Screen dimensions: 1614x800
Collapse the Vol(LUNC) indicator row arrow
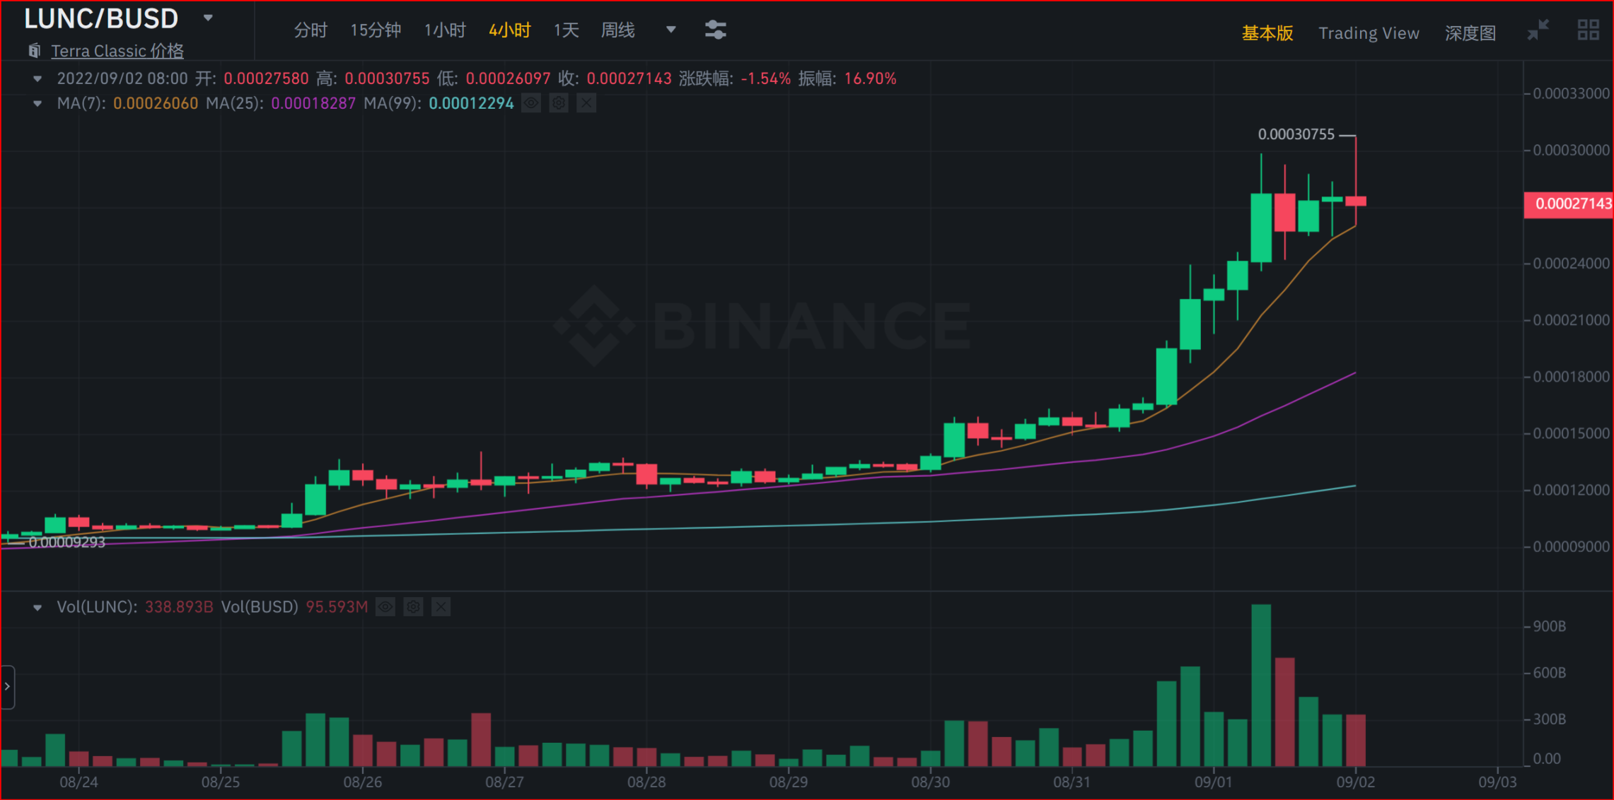coord(37,607)
